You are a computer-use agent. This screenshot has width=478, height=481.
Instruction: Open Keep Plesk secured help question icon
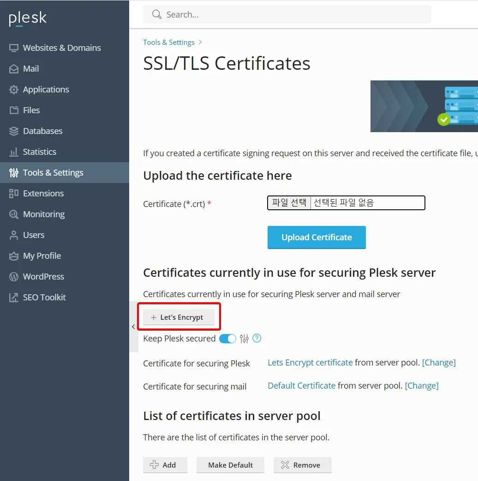click(257, 338)
